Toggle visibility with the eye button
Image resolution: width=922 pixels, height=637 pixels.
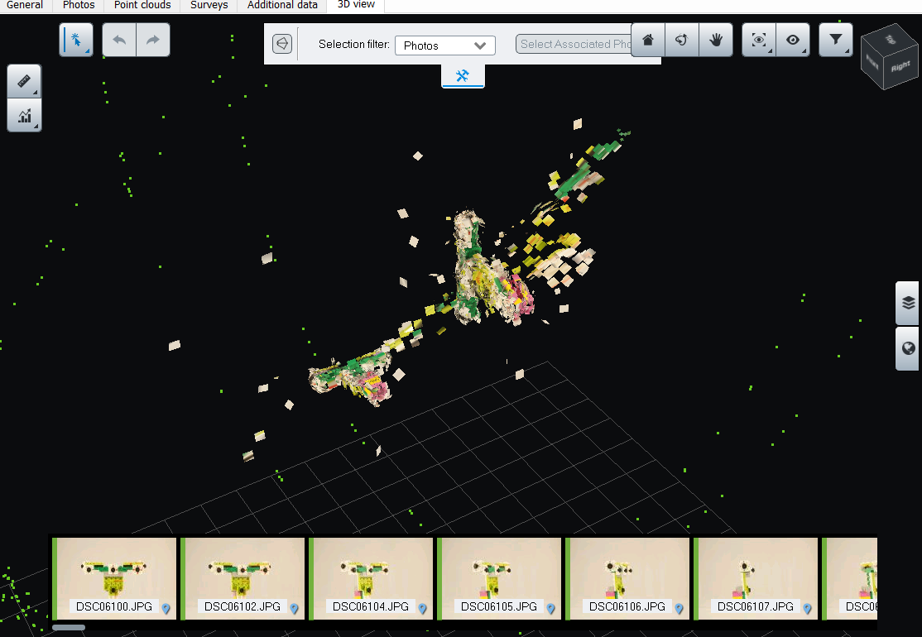pos(793,40)
